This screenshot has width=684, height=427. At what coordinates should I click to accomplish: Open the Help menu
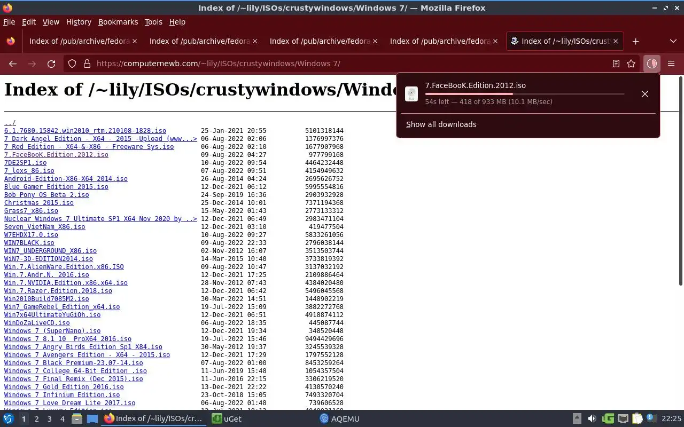pyautogui.click(x=177, y=22)
